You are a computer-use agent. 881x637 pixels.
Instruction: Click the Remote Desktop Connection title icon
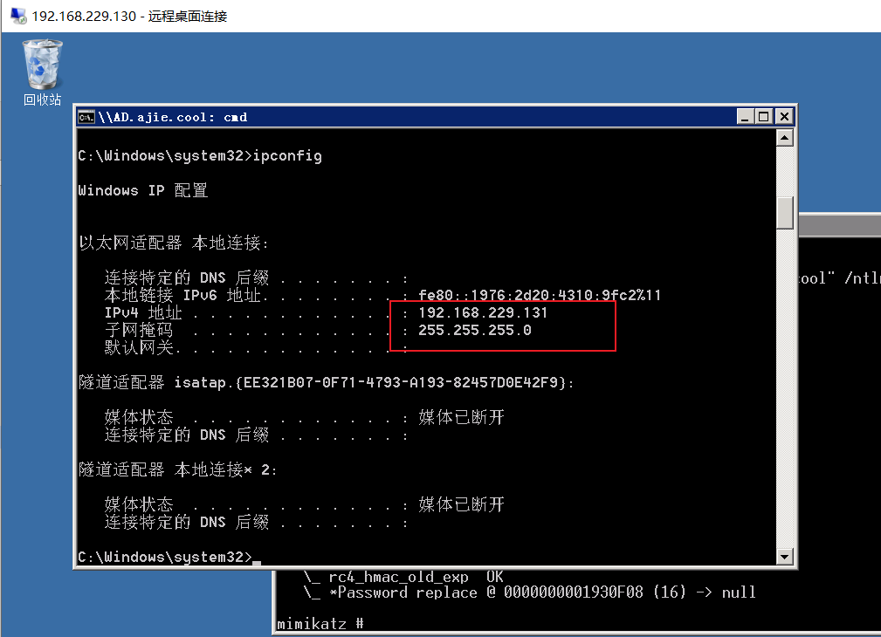(x=18, y=16)
